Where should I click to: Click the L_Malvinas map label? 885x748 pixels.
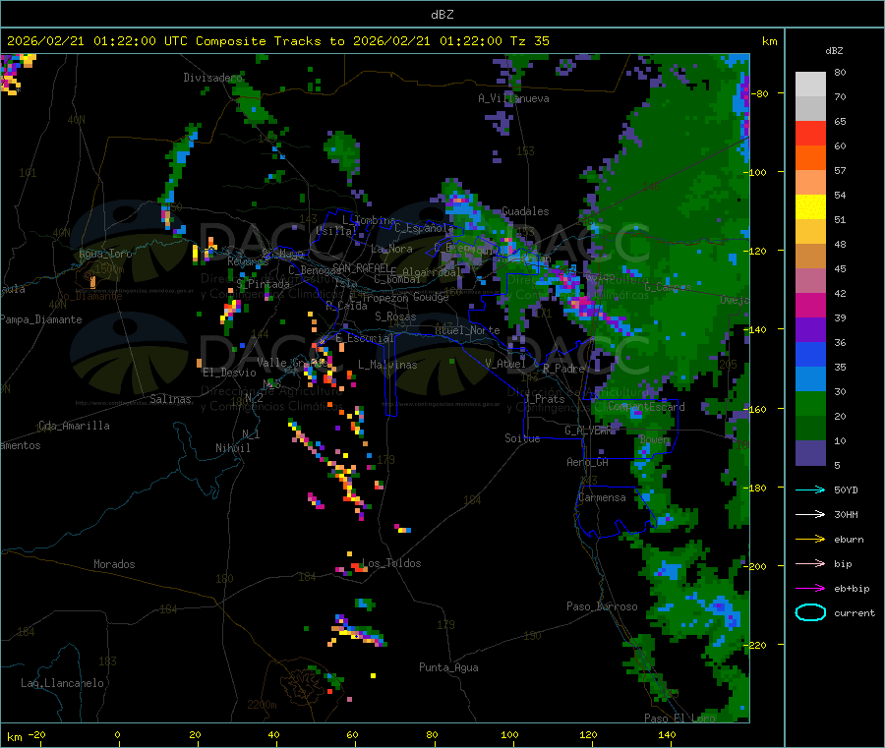pos(387,365)
